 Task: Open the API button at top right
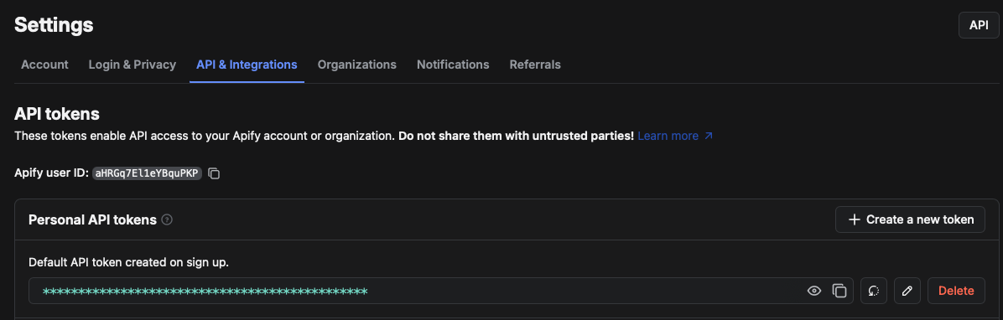979,25
